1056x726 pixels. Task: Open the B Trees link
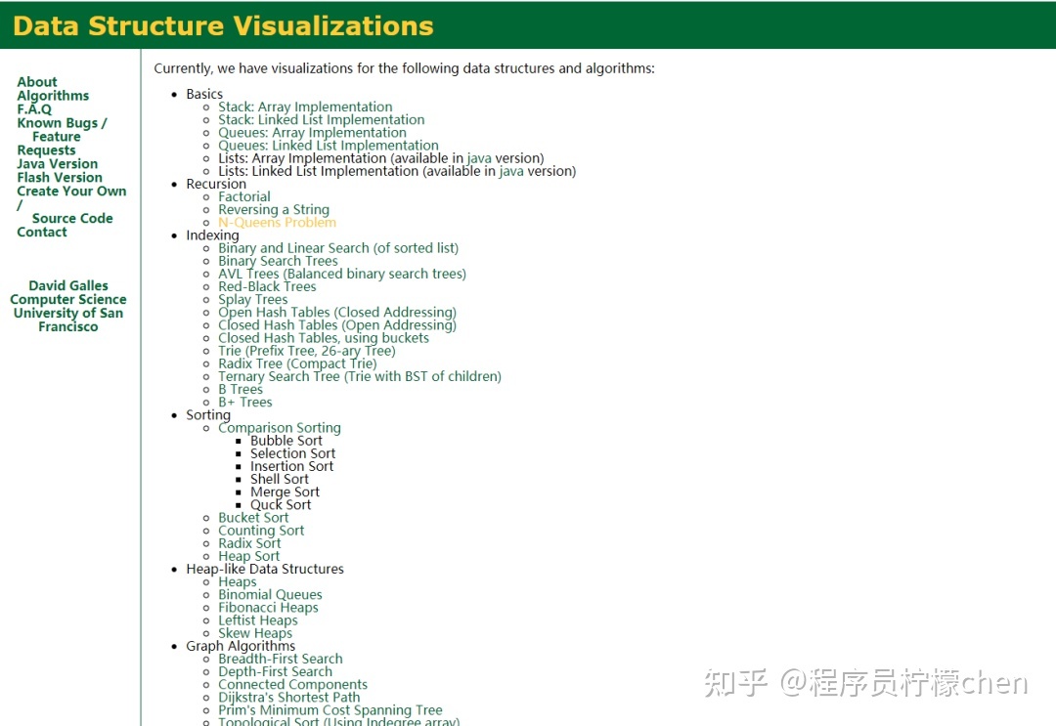click(x=241, y=389)
